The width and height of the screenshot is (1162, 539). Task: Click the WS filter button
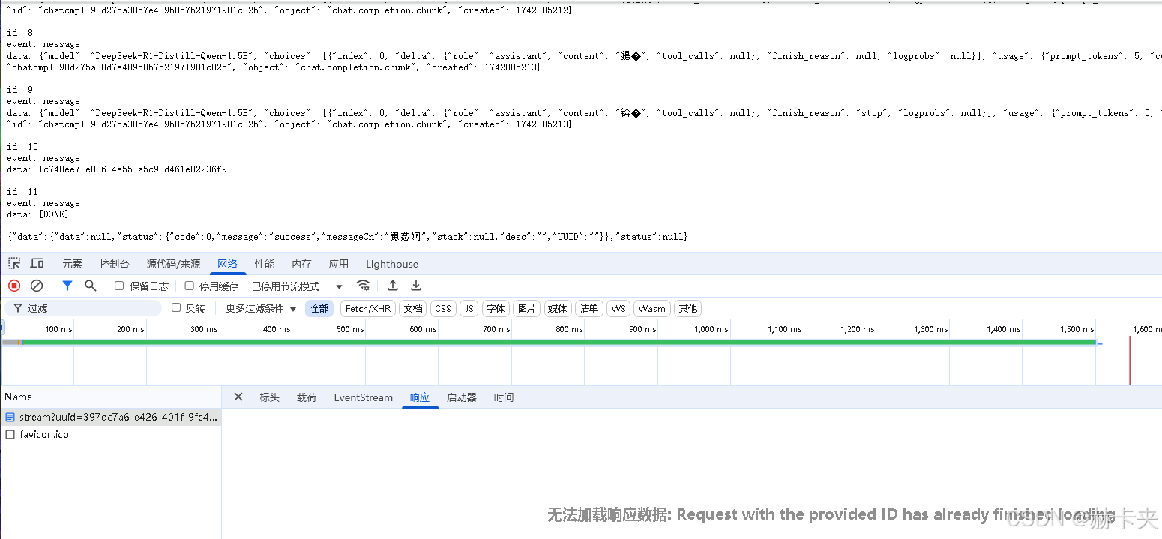coord(618,308)
